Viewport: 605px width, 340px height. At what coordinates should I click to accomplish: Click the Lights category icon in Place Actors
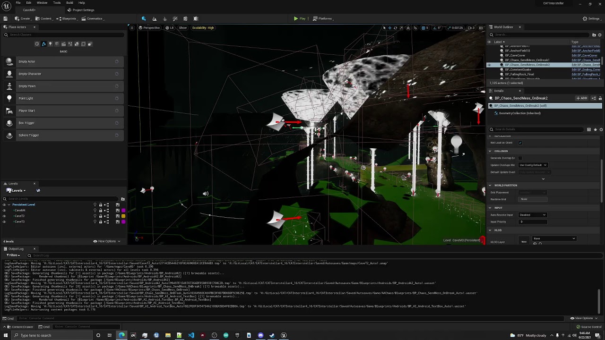click(x=50, y=44)
